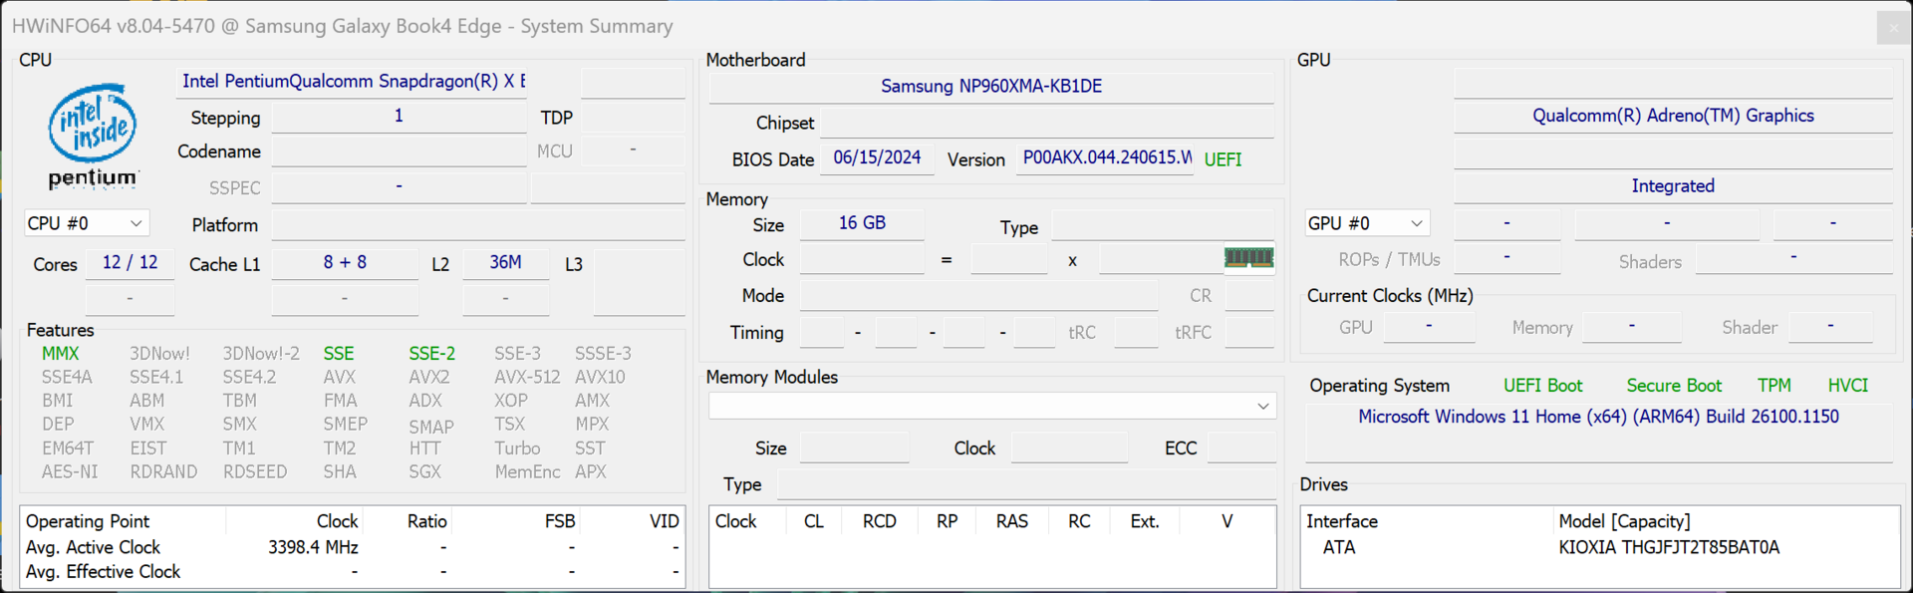This screenshot has height=593, width=1913.
Task: Click the green SSE feature flag
Action: [x=339, y=354]
